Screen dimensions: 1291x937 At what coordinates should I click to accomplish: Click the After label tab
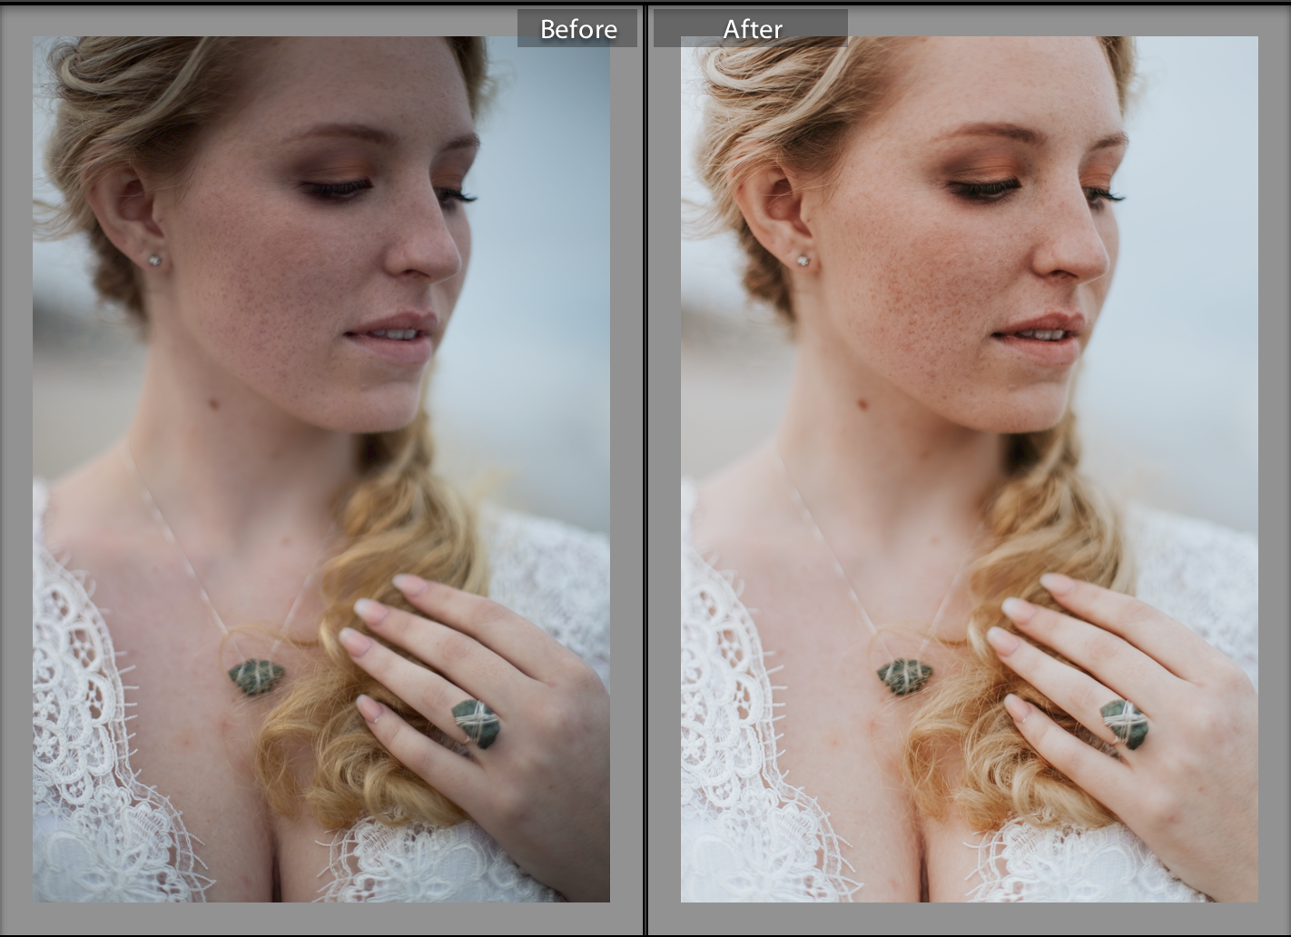pos(751,29)
